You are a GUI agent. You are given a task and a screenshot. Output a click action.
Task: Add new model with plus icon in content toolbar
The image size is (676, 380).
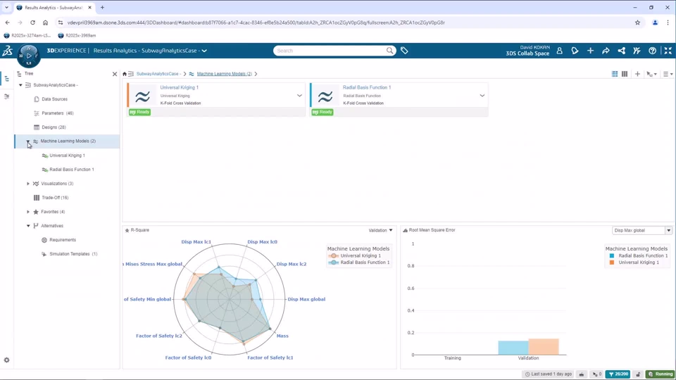637,74
